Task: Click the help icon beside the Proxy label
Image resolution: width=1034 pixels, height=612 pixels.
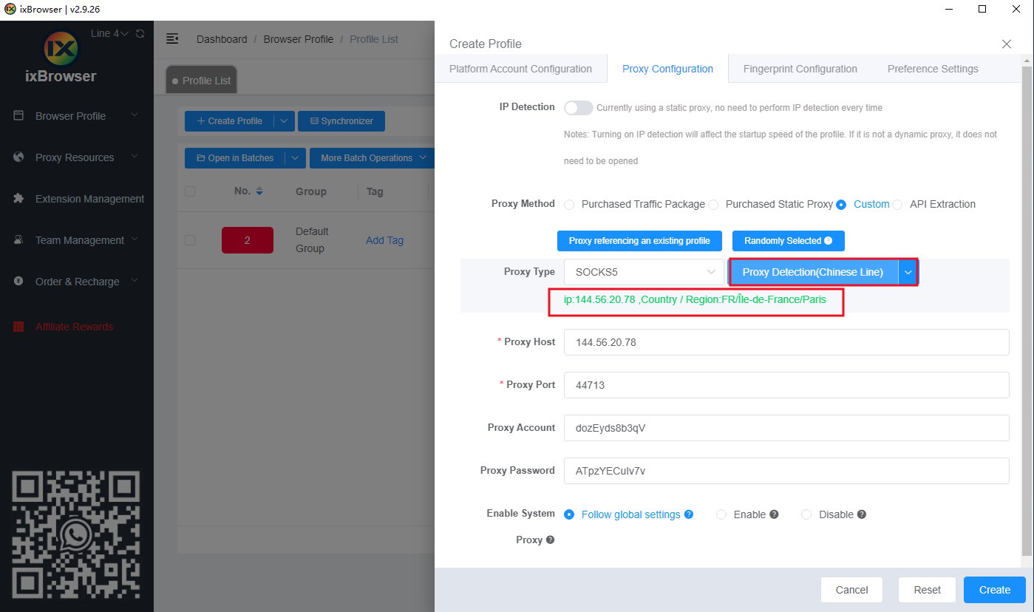Action: click(x=550, y=540)
